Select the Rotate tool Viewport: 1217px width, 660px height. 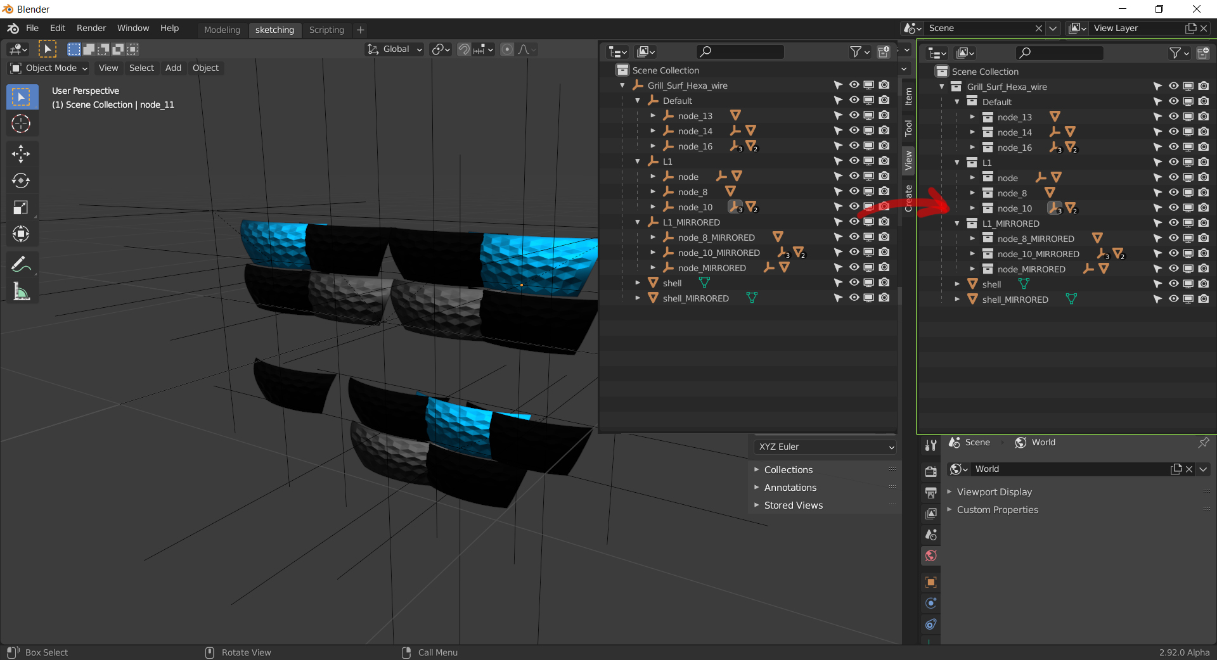coord(21,181)
